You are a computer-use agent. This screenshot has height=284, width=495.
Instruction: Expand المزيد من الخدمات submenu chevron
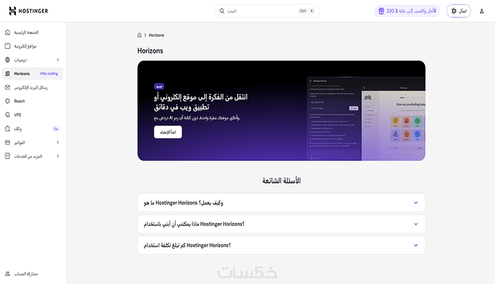coord(58,156)
